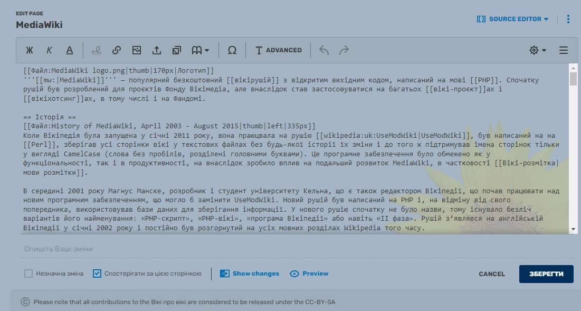Image resolution: width=581 pixels, height=311 pixels.
Task: Click the Show changes link
Action: click(x=250, y=274)
